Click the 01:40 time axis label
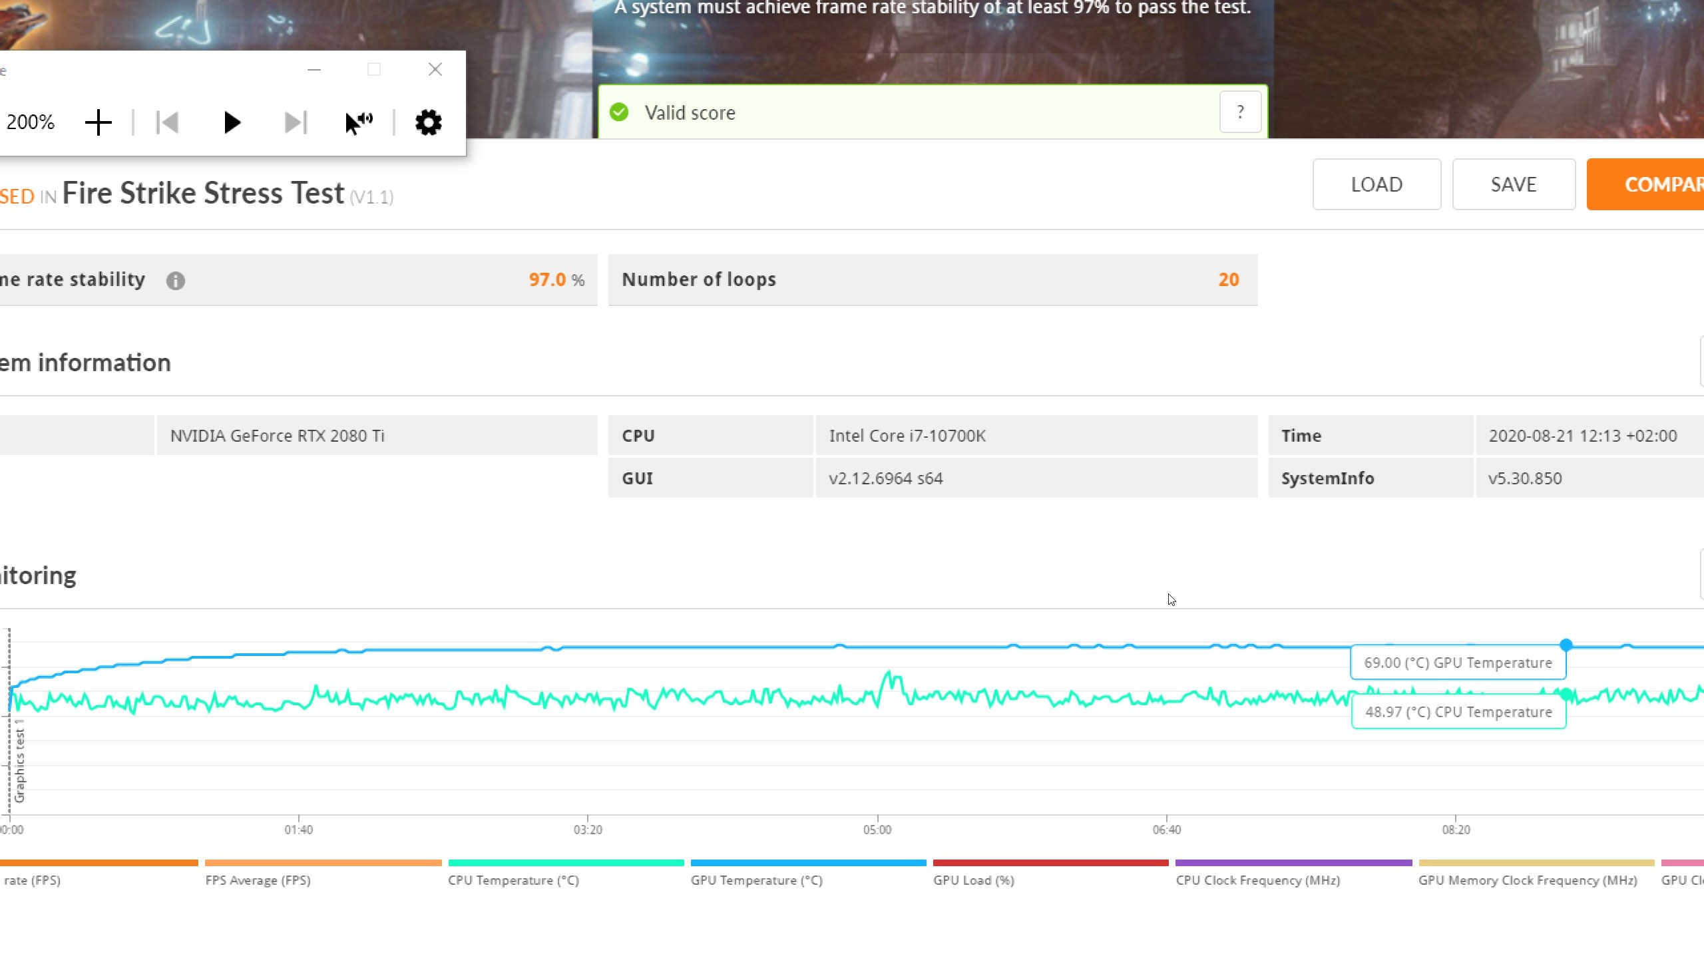Image resolution: width=1704 pixels, height=958 pixels. 298,830
